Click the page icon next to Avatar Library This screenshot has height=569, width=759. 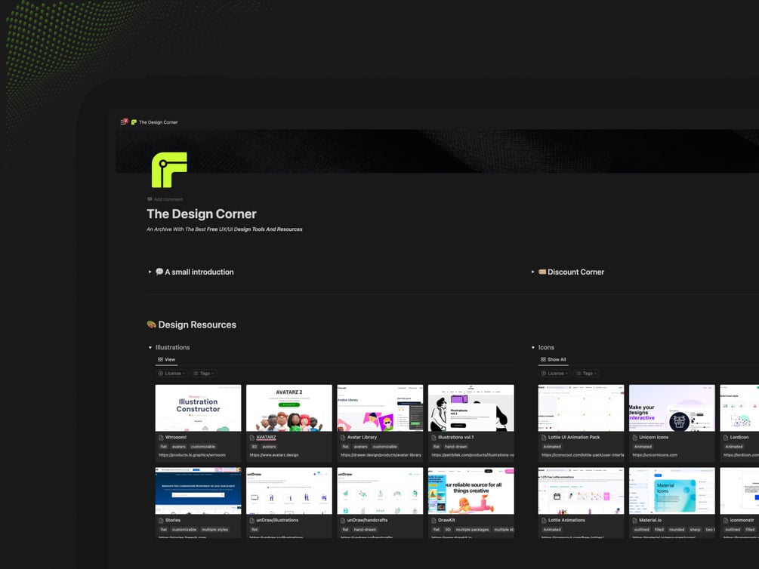tap(343, 438)
